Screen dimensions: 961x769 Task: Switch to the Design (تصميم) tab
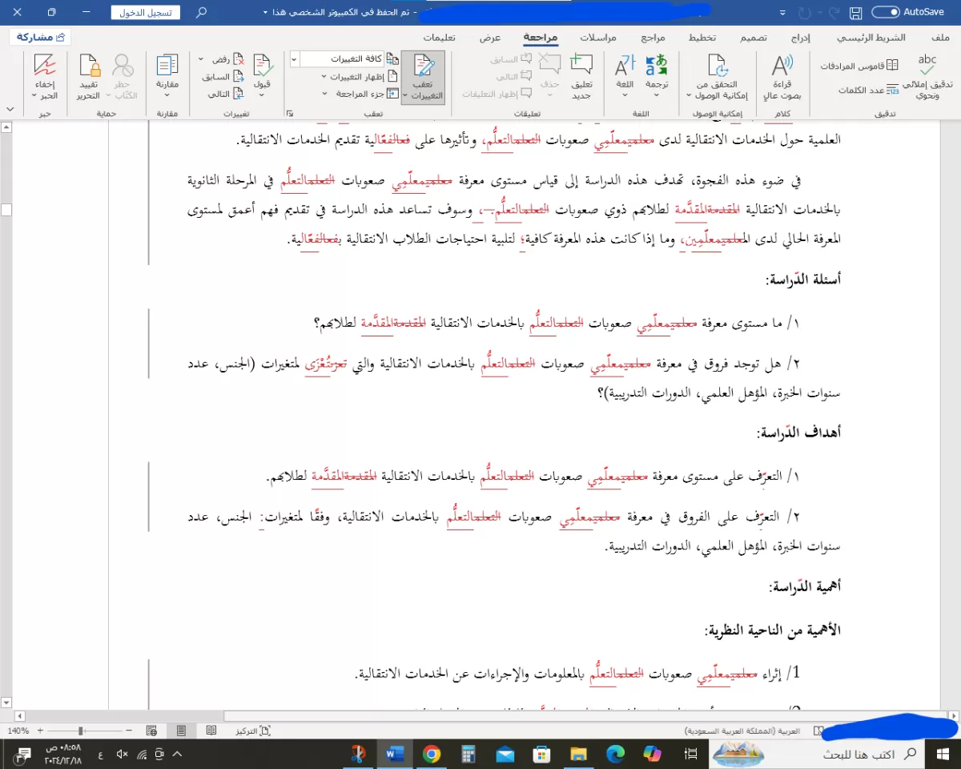(754, 38)
